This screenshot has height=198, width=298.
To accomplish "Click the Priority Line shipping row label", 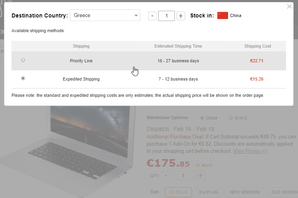I will 81,61.
